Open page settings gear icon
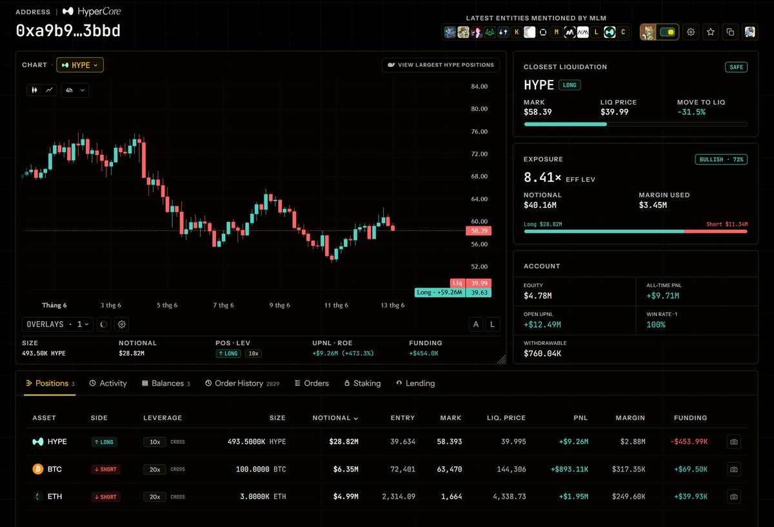The height and width of the screenshot is (527, 774). (691, 32)
